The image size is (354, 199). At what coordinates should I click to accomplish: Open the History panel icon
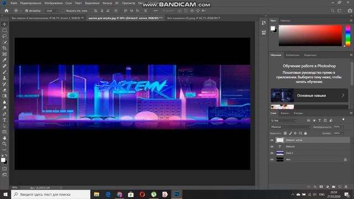click(x=264, y=23)
